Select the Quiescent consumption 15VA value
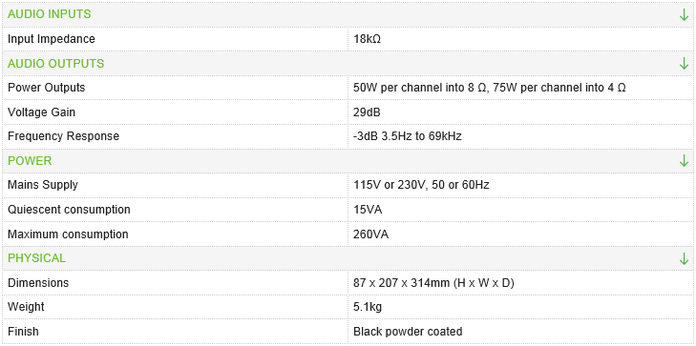The width and height of the screenshot is (696, 346). (x=368, y=209)
